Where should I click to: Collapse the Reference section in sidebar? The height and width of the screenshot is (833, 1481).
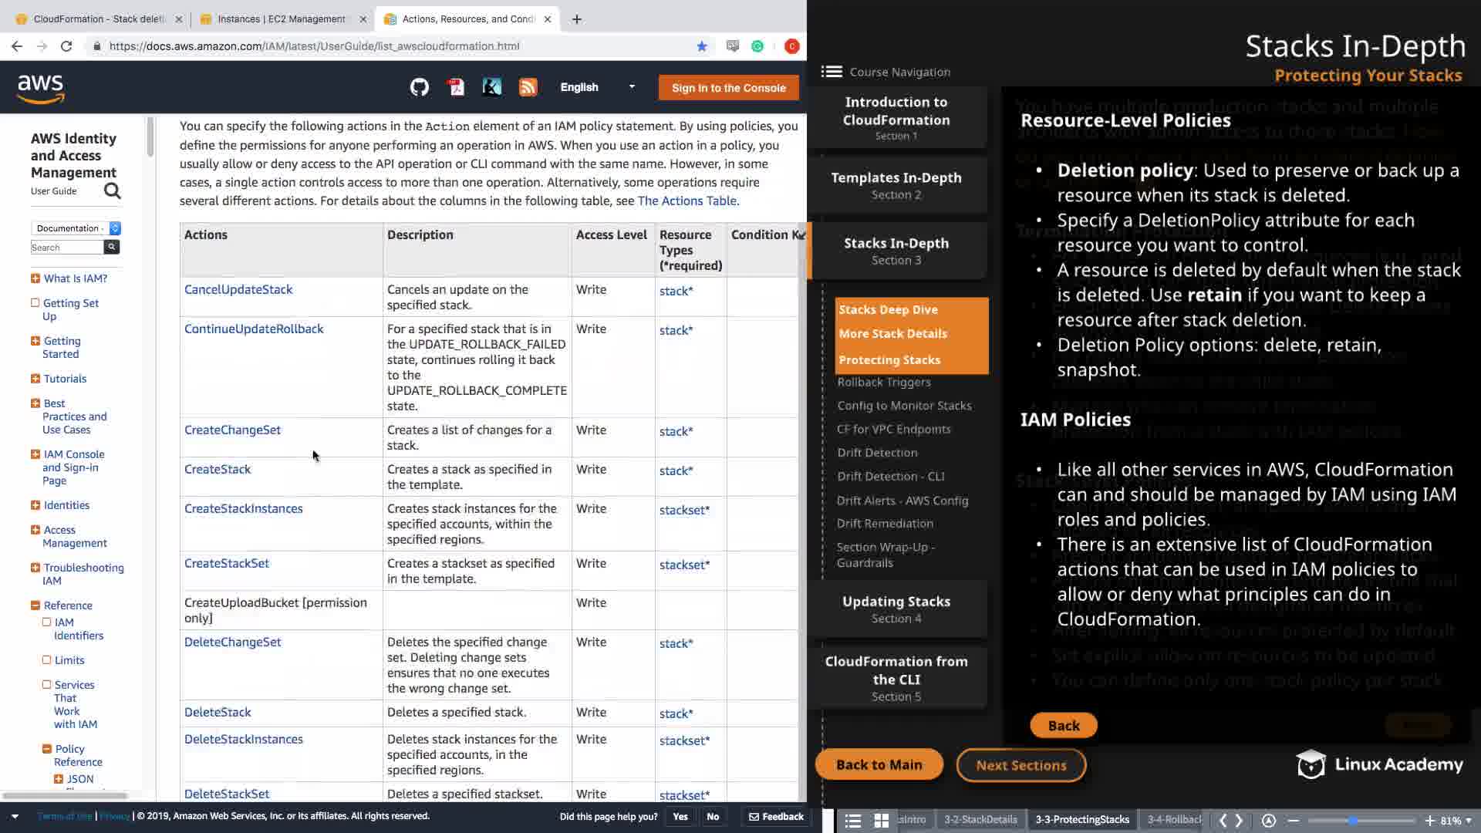35,605
